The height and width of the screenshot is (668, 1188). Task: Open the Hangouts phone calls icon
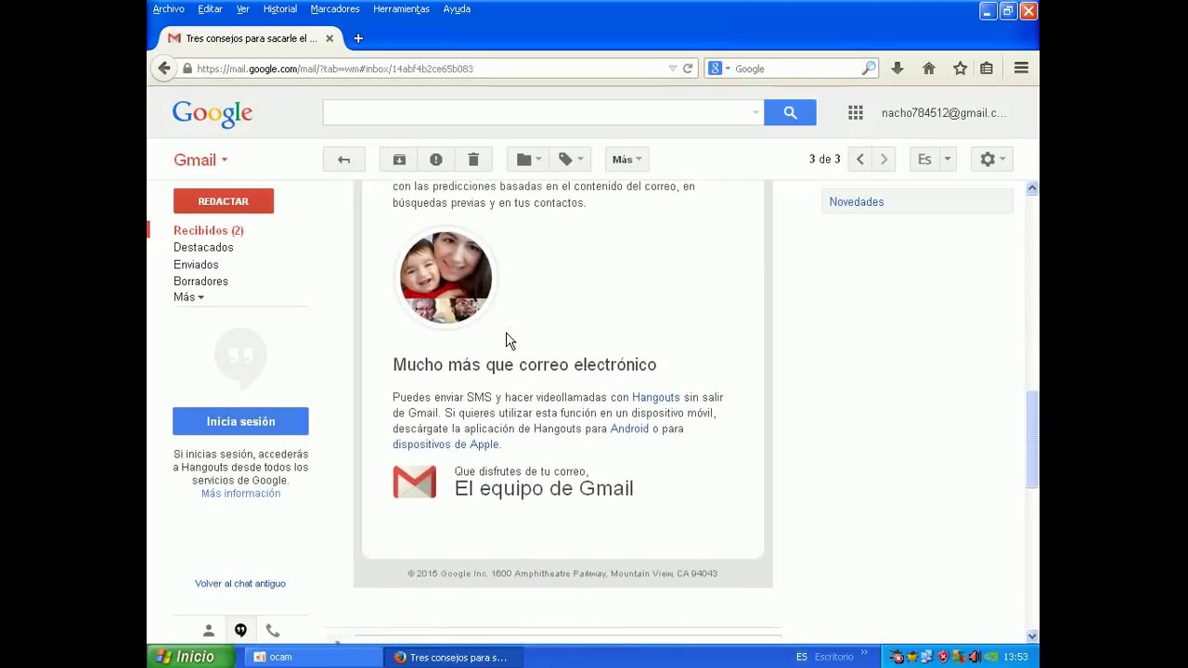pyautogui.click(x=273, y=631)
